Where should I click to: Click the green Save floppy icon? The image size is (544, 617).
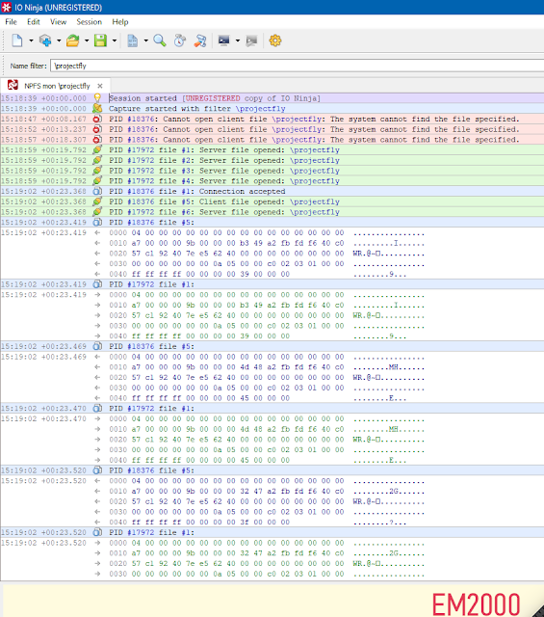point(101,40)
